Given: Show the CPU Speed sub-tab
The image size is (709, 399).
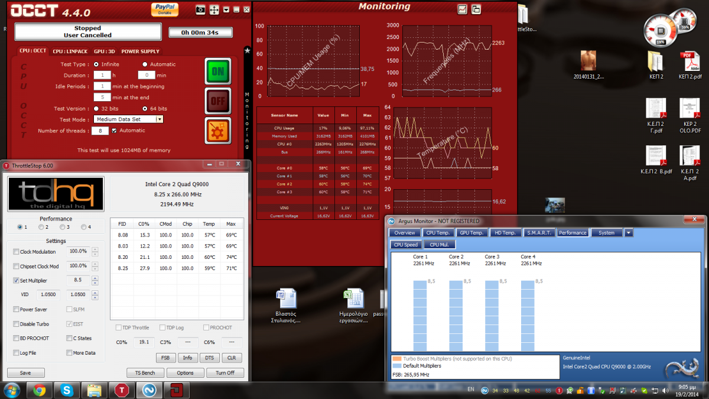Looking at the screenshot, I should pyautogui.click(x=406, y=244).
